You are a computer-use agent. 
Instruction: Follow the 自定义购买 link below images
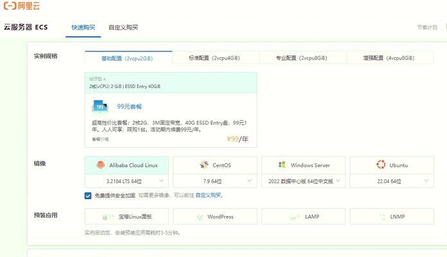tap(208, 195)
